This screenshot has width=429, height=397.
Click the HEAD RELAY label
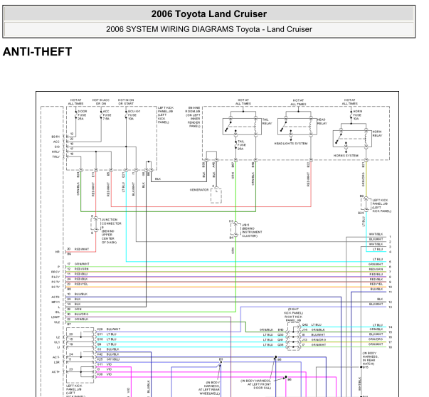(322, 122)
